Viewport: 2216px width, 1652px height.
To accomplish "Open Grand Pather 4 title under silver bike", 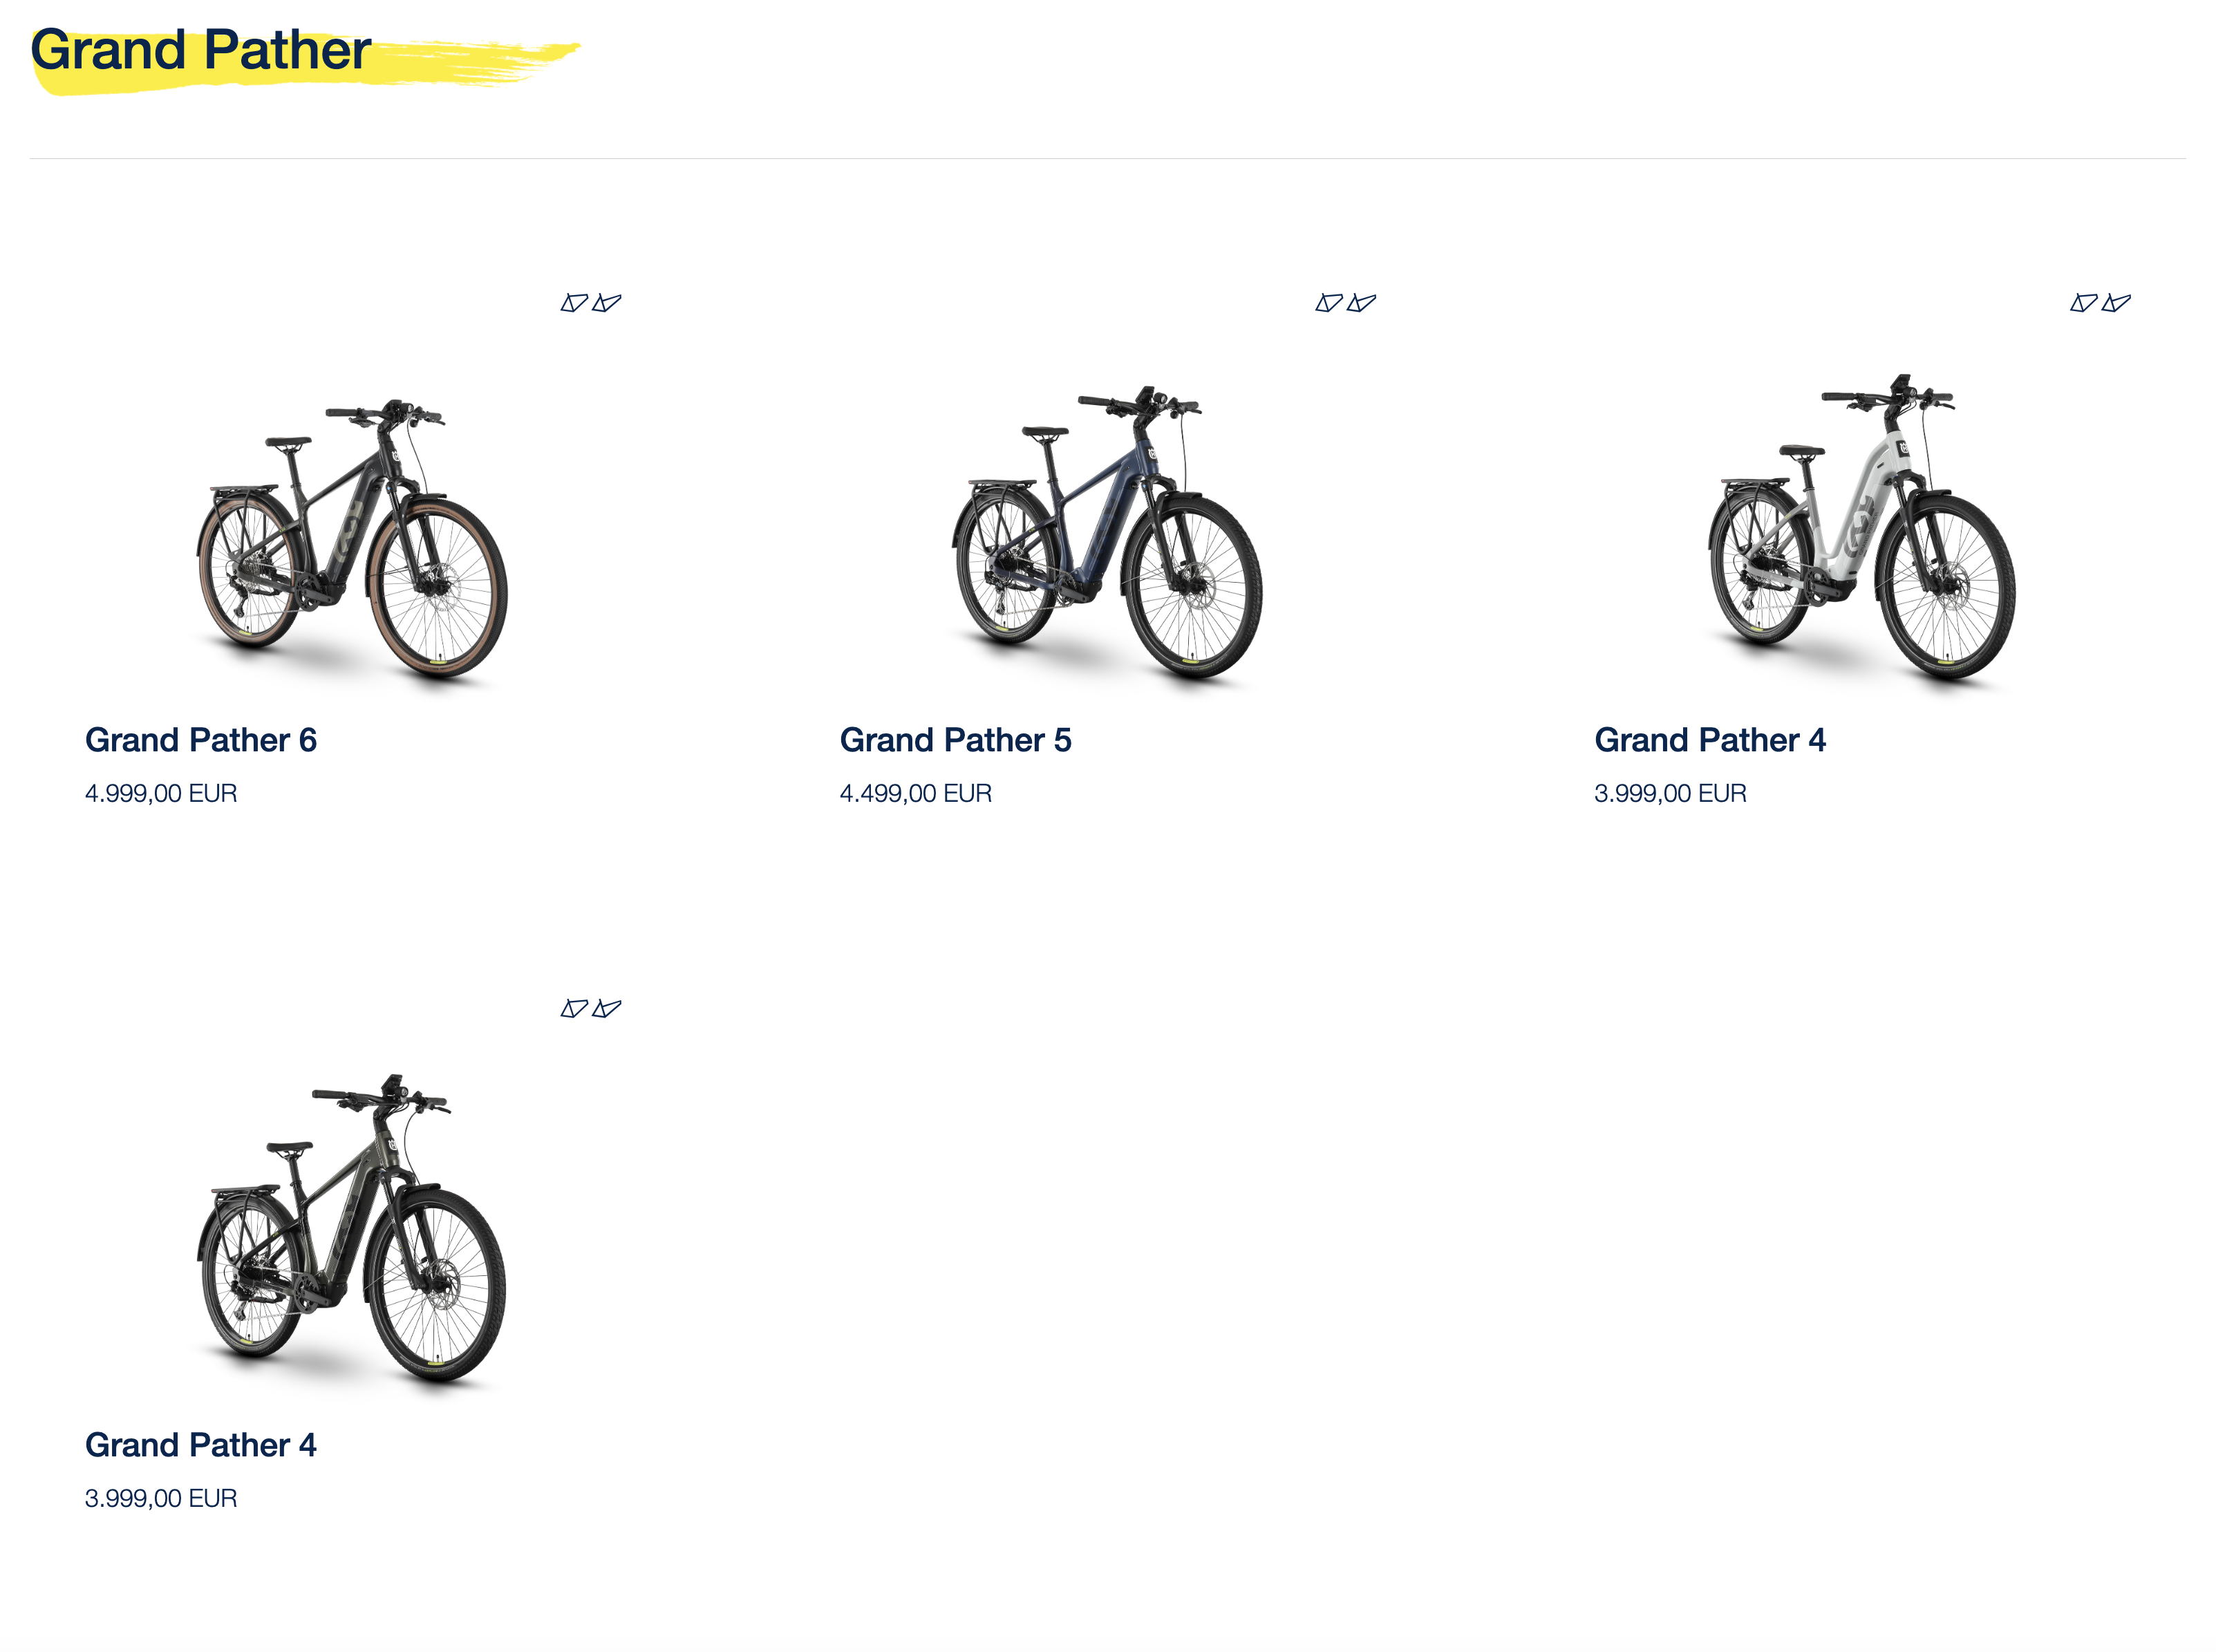I will (1710, 740).
